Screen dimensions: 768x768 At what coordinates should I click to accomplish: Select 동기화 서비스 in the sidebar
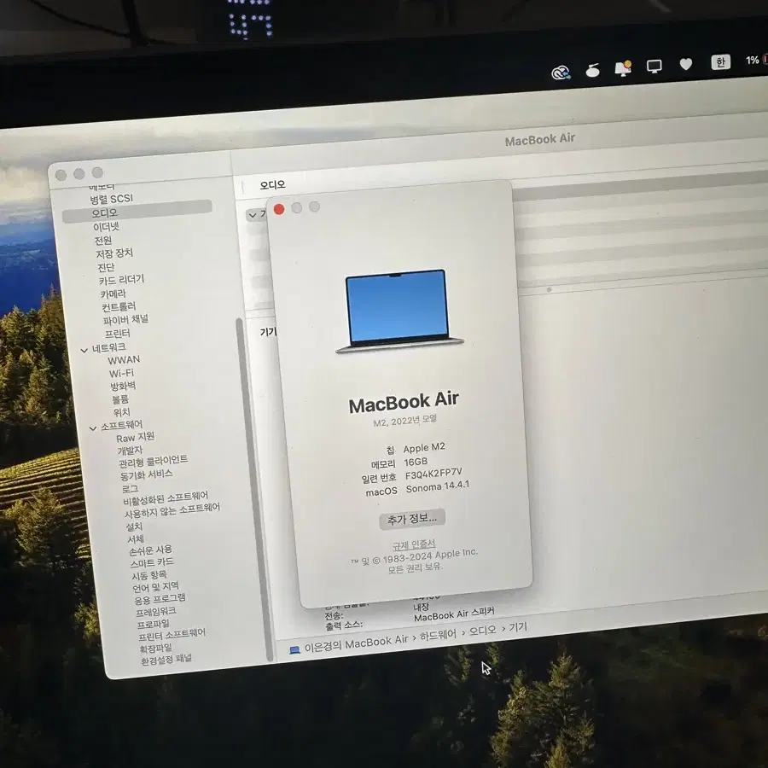click(147, 474)
